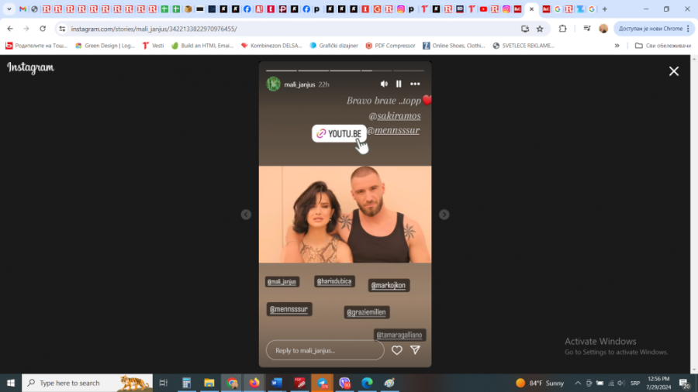Expand the hidden bookmarks chevron
This screenshot has width=698, height=392.
[617, 46]
